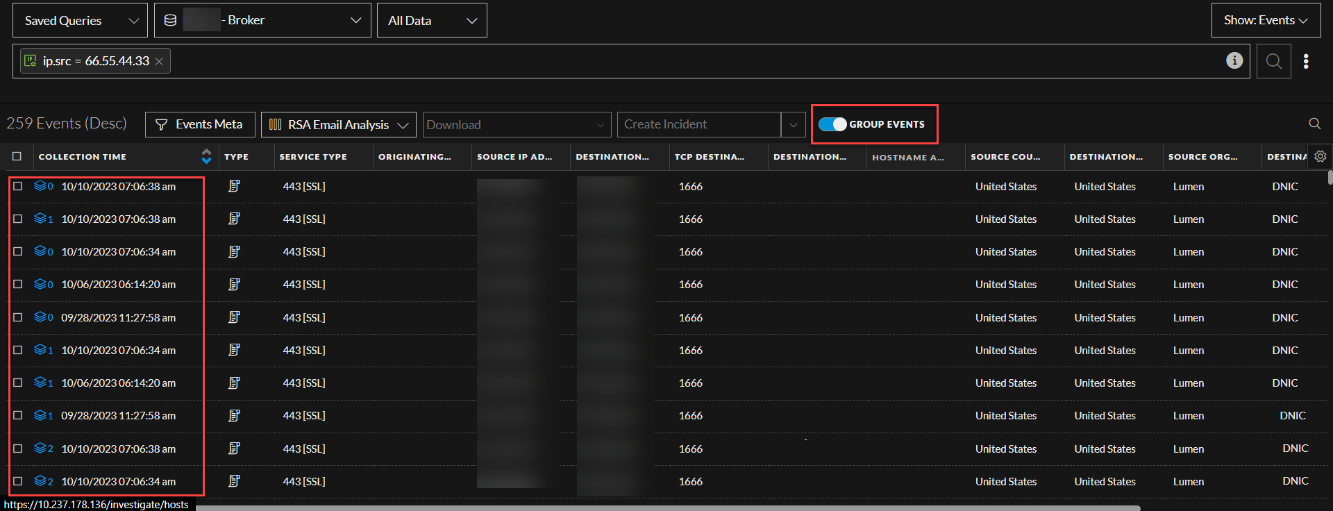Remove the ip.src filter pill with X
Image resolution: width=1333 pixels, height=511 pixels.
159,62
